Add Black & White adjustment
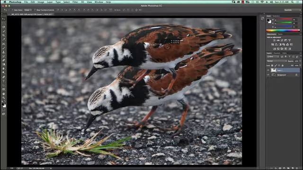This screenshot has width=303, height=170. pyautogui.click(x=280, y=44)
